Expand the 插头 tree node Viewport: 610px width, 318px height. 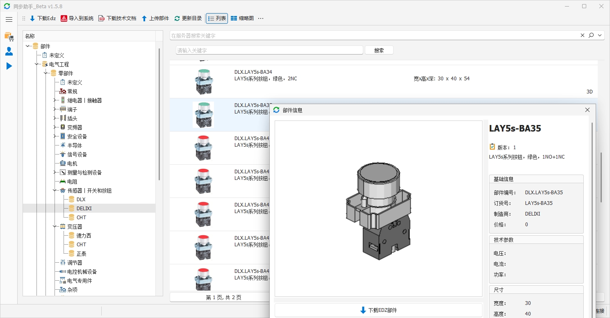[55, 118]
